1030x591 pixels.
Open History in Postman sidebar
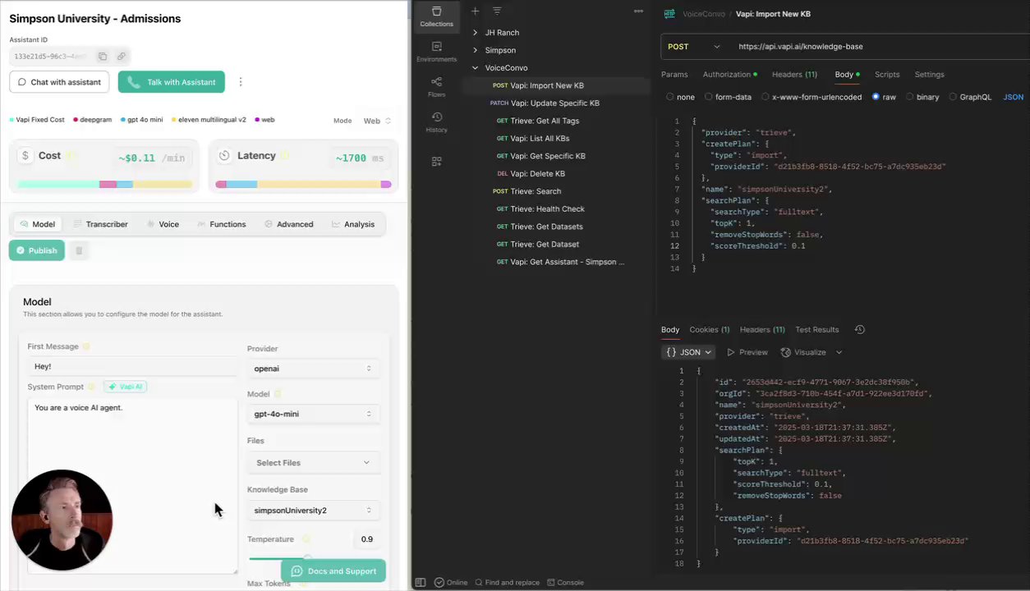(436, 122)
